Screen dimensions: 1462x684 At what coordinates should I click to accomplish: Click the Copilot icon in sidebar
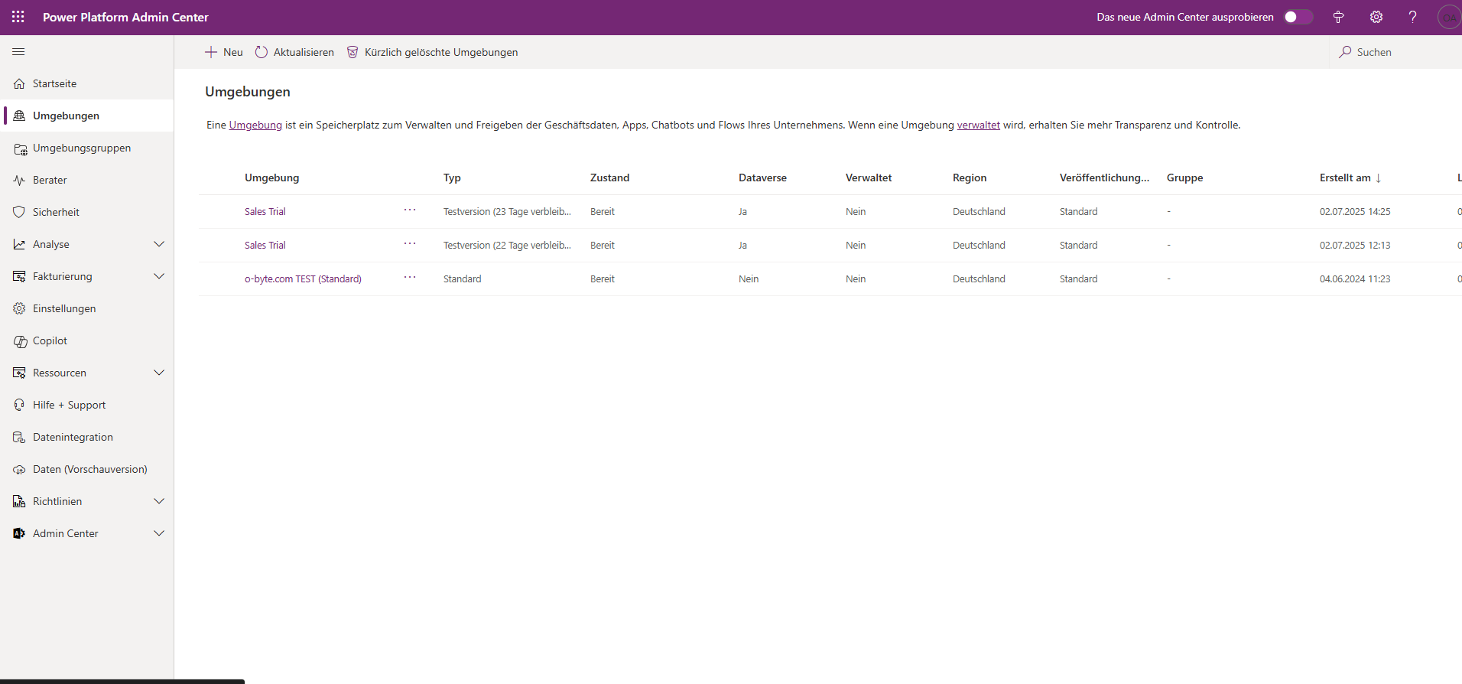19,341
